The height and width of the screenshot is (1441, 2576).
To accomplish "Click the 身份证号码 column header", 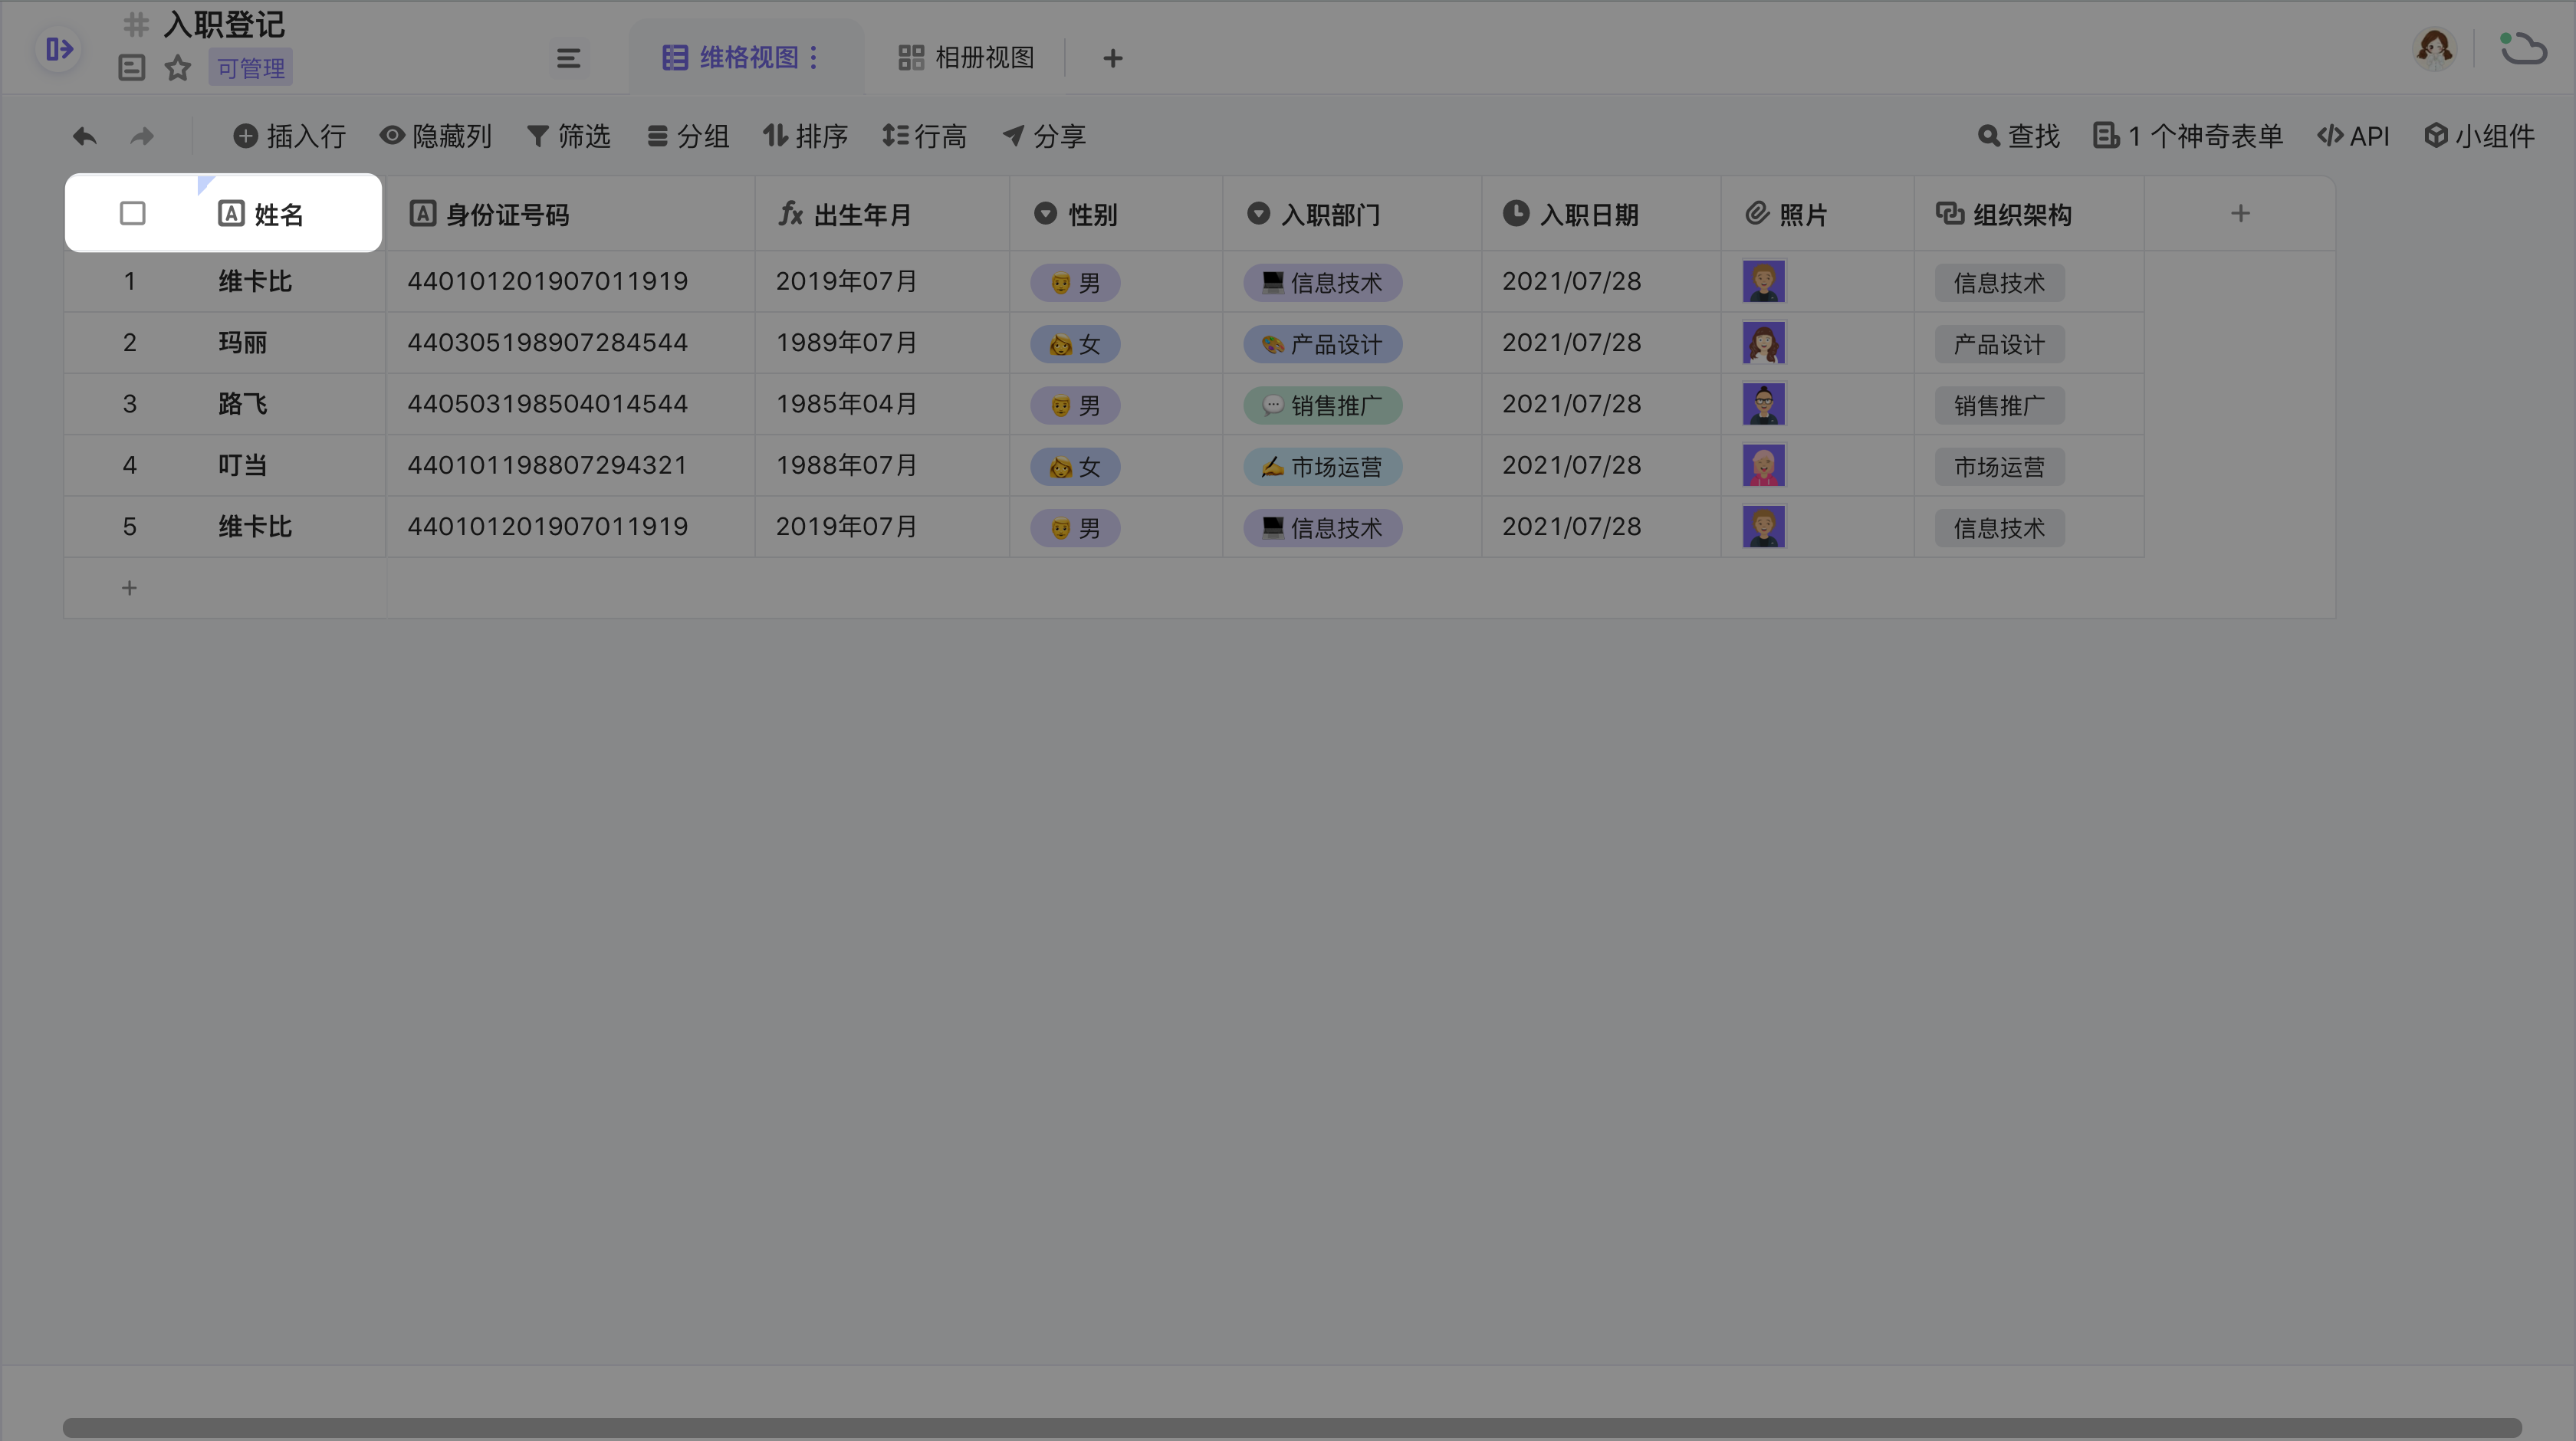I will pyautogui.click(x=570, y=214).
